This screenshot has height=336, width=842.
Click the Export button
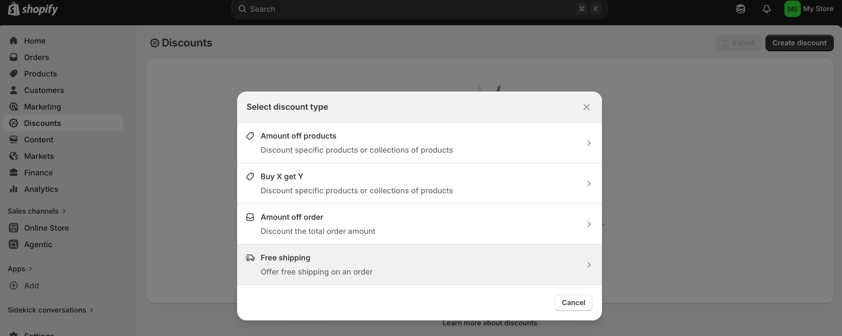pyautogui.click(x=739, y=43)
